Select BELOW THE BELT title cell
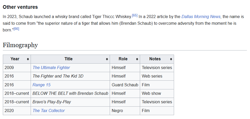The width and height of the screenshot is (250, 119). click(70, 93)
